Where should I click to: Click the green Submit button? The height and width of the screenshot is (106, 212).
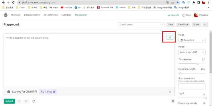pyautogui.click(x=9, y=101)
